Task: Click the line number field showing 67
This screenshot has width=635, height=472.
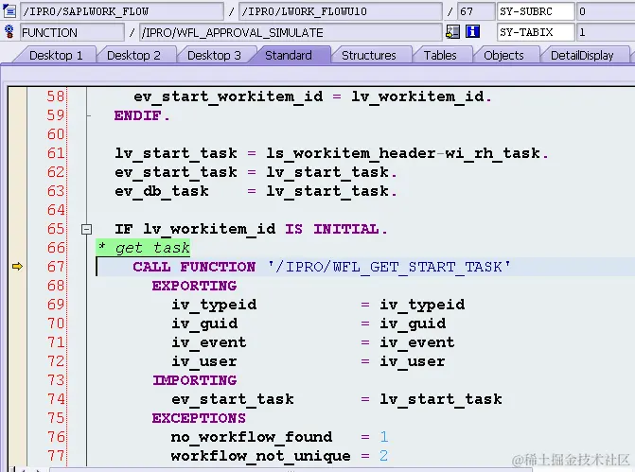Action: coord(475,11)
